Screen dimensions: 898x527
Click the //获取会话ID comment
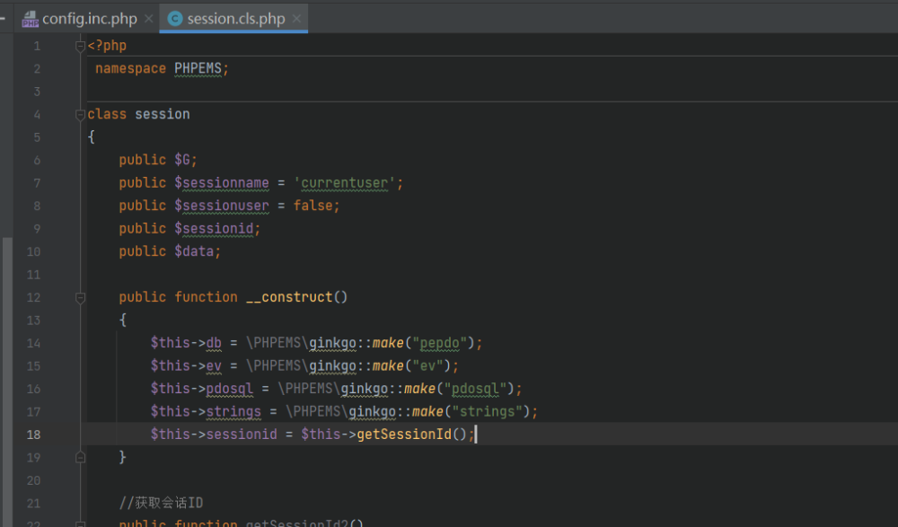[x=161, y=503]
